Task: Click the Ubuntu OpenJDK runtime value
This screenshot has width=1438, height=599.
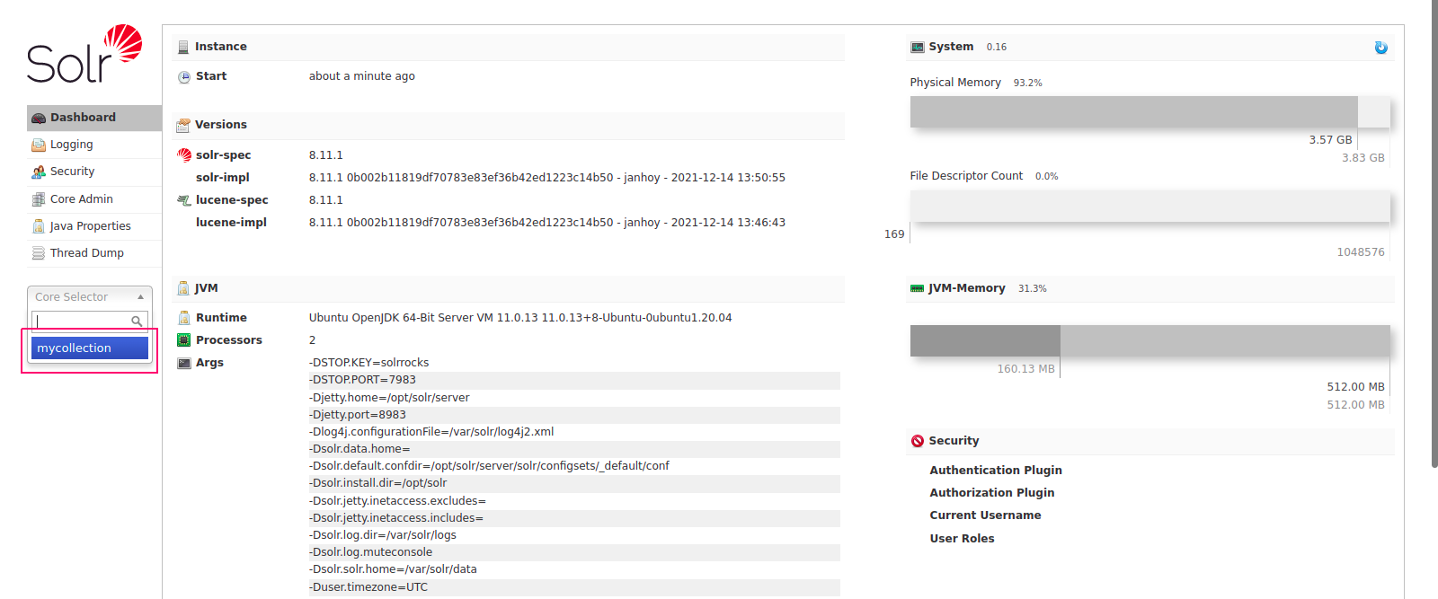Action: pyautogui.click(x=520, y=318)
